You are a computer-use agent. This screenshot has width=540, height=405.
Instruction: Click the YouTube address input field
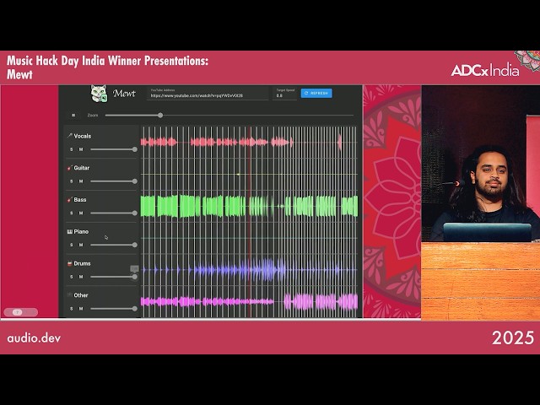point(208,94)
